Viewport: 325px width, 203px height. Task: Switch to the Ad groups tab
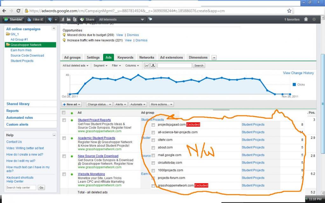point(72,58)
